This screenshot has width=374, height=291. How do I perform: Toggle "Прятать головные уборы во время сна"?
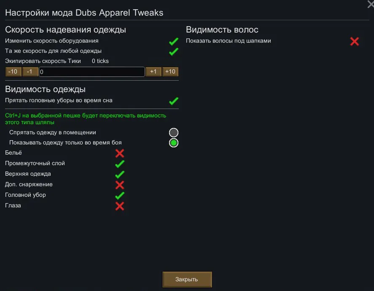click(x=173, y=101)
